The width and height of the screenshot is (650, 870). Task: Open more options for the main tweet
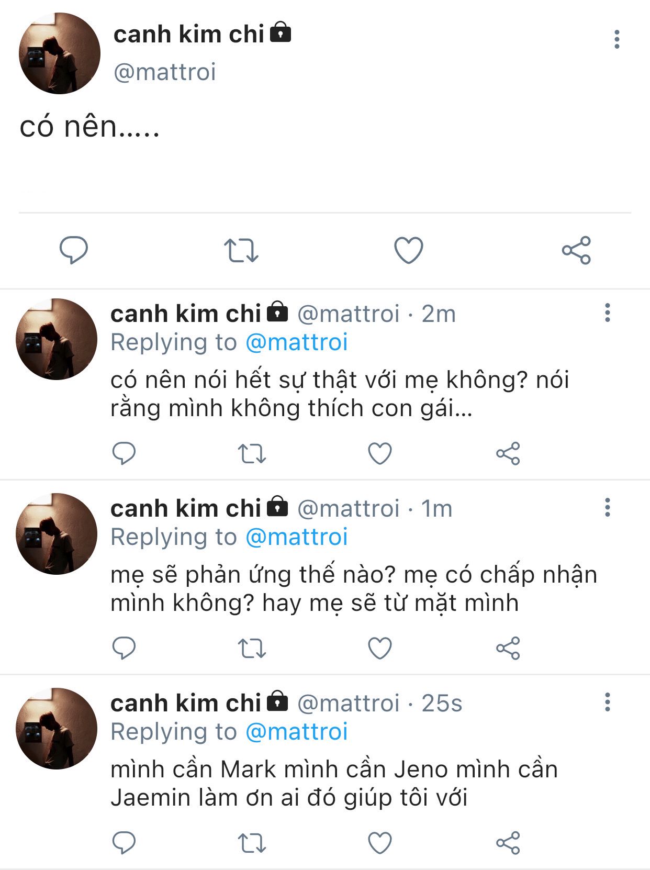tap(617, 39)
